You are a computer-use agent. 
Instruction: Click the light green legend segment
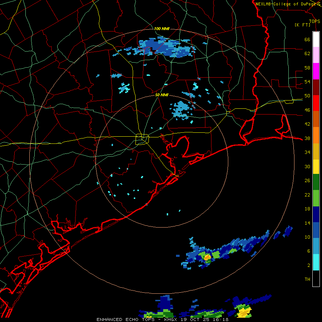316,198
